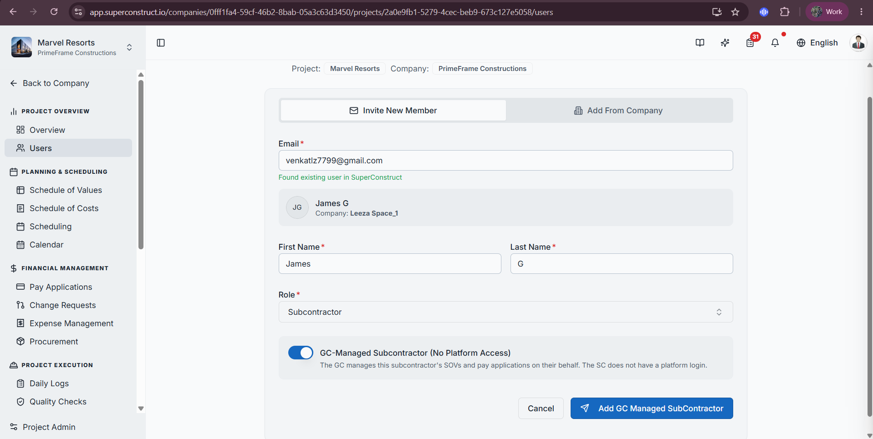Click the sidebar scroll down arrow
The height and width of the screenshot is (439, 873).
coord(141,409)
